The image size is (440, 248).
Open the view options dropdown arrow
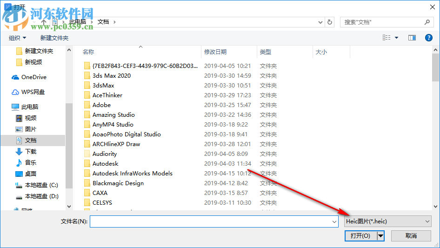coord(396,38)
